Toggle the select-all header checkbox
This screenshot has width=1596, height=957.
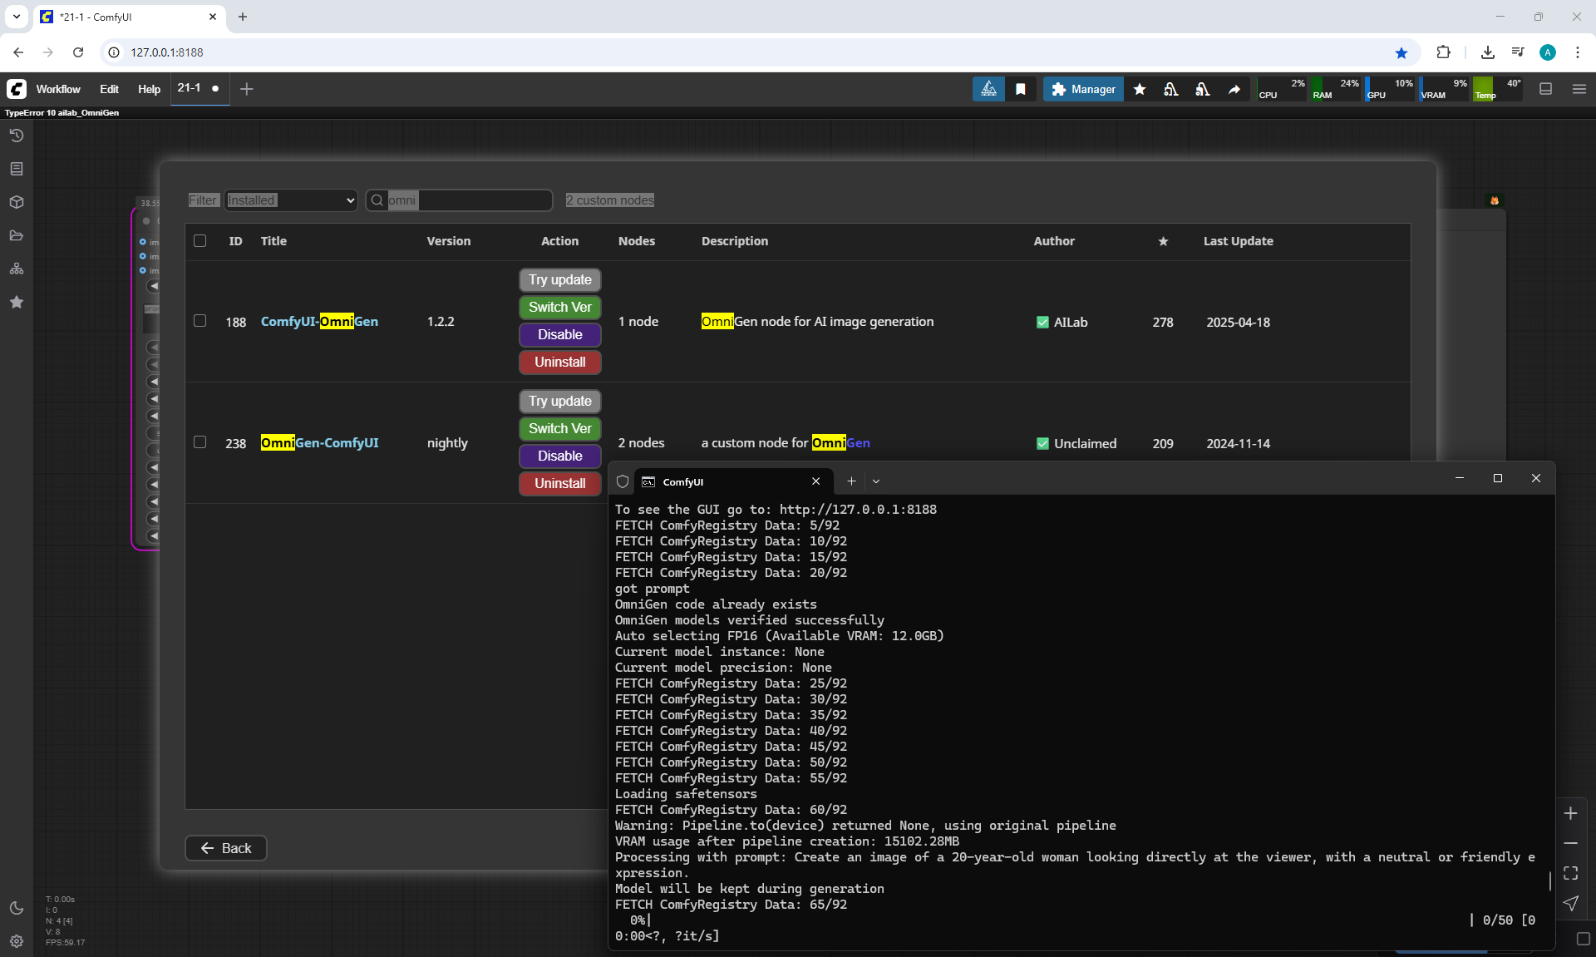click(199, 241)
